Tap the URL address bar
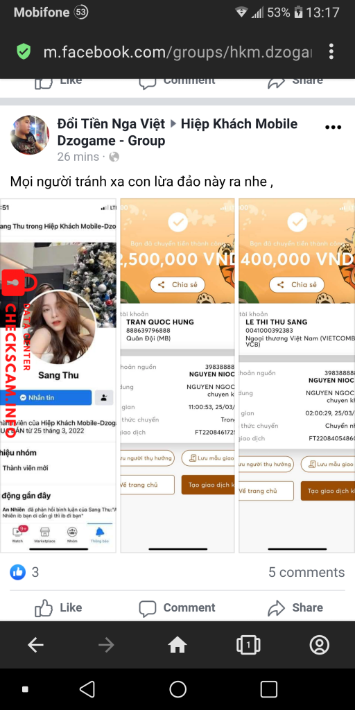The height and width of the screenshot is (710, 355). 177,51
